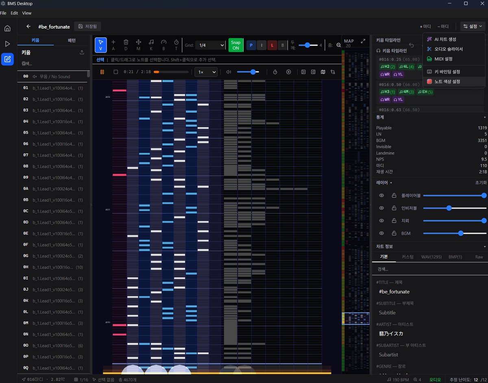The height and width of the screenshot is (383, 488).
Task: Open the Home sidebar icon
Action: pyautogui.click(x=7, y=28)
